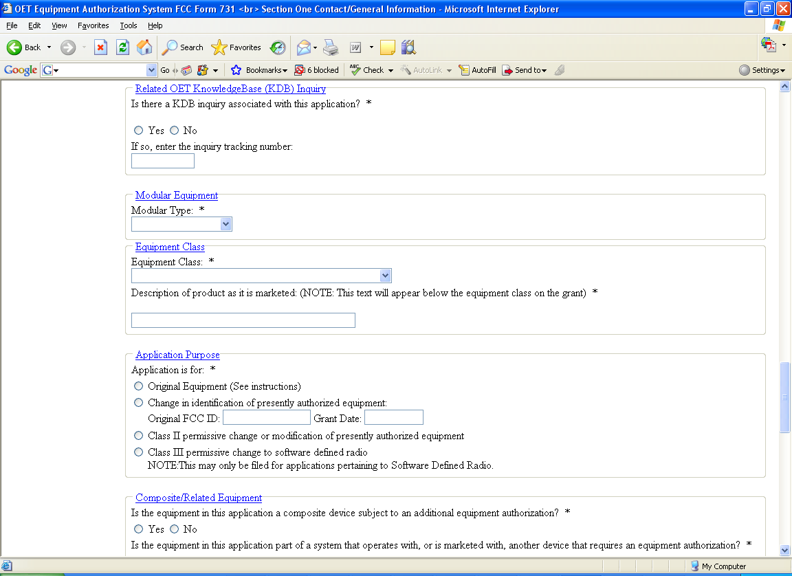The height and width of the screenshot is (576, 792).
Task: Open the Tools menu
Action: pos(129,25)
